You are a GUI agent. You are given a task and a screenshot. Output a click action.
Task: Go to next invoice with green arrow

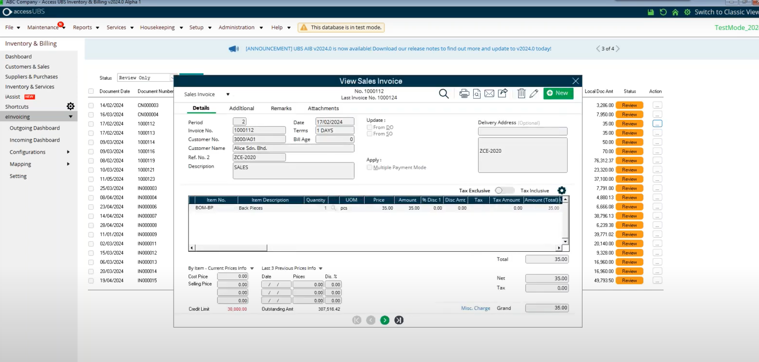pyautogui.click(x=385, y=320)
